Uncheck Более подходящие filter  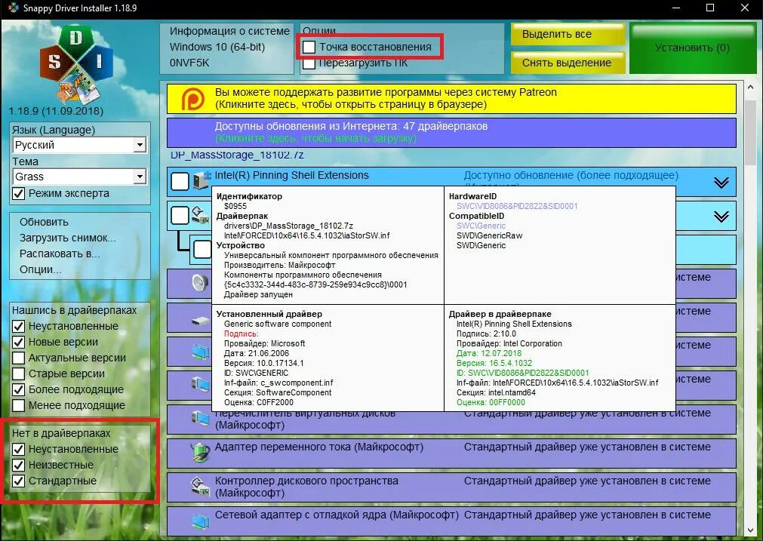(19, 389)
